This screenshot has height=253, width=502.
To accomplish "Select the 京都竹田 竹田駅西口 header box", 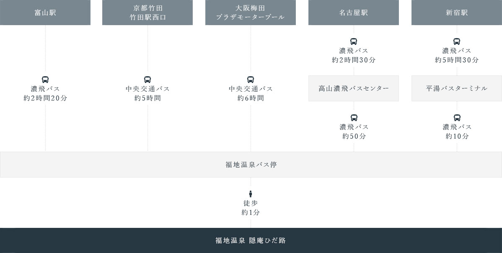I will coord(147,13).
